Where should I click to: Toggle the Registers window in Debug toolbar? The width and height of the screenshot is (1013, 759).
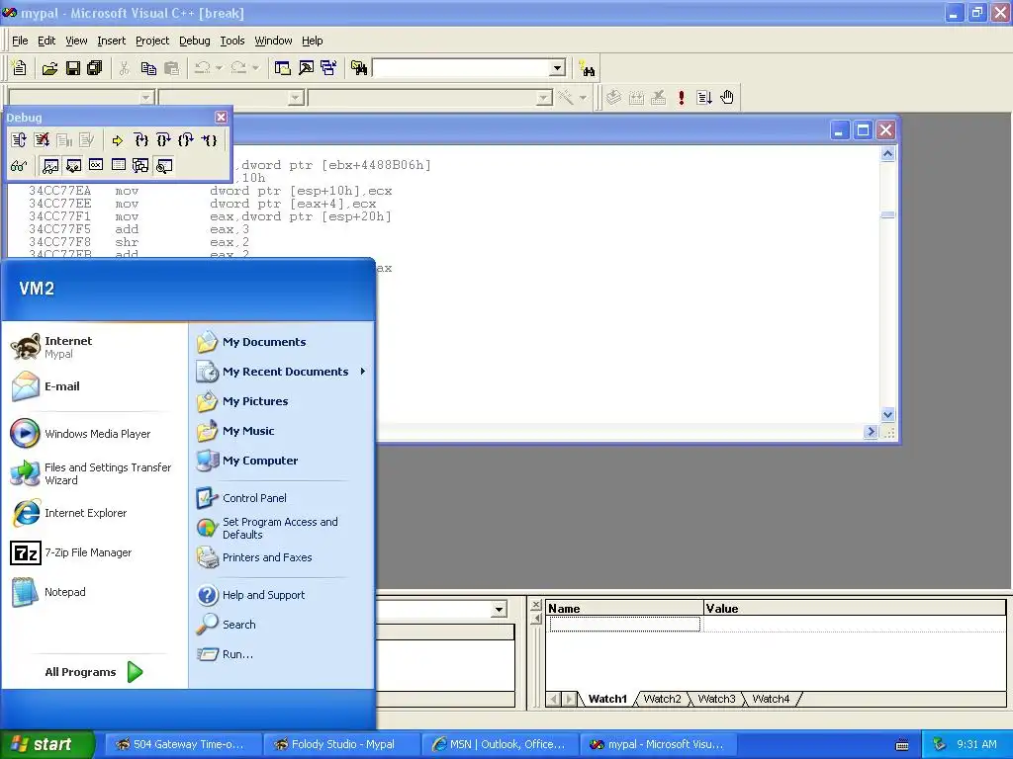pyautogui.click(x=96, y=166)
